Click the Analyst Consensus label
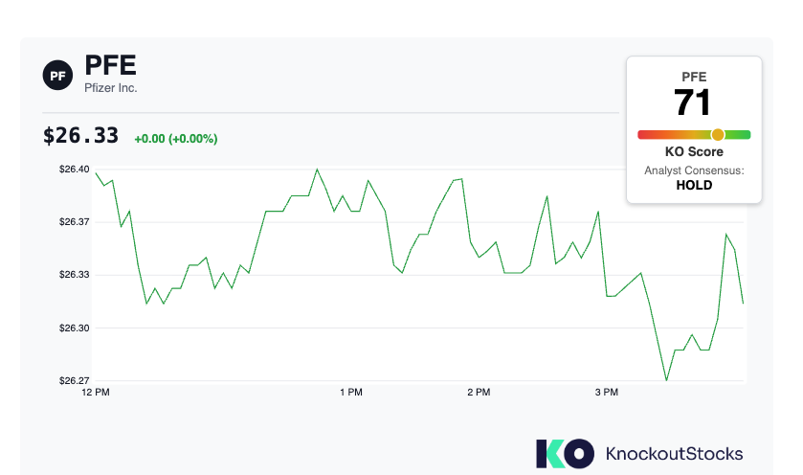The width and height of the screenshot is (803, 475). click(x=694, y=170)
